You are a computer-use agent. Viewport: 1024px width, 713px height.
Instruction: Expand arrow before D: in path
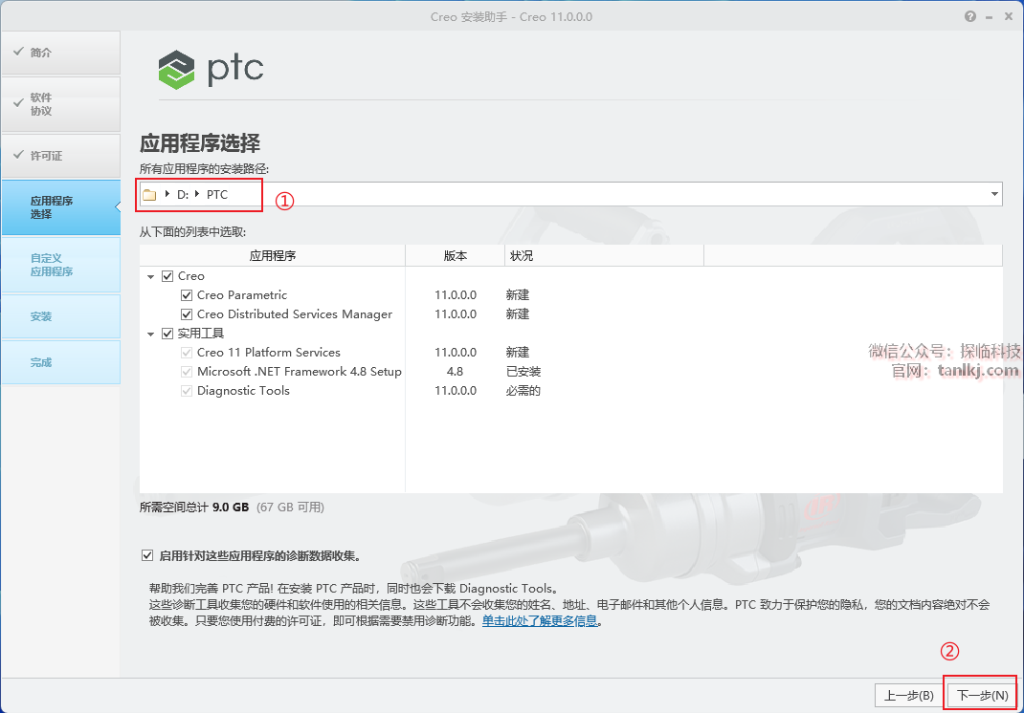[x=167, y=194]
